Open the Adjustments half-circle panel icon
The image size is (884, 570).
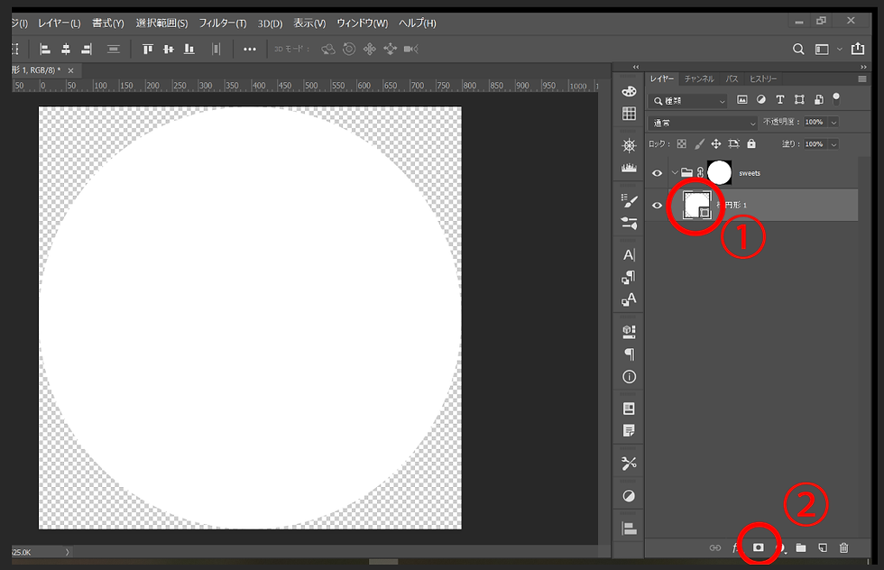[629, 496]
